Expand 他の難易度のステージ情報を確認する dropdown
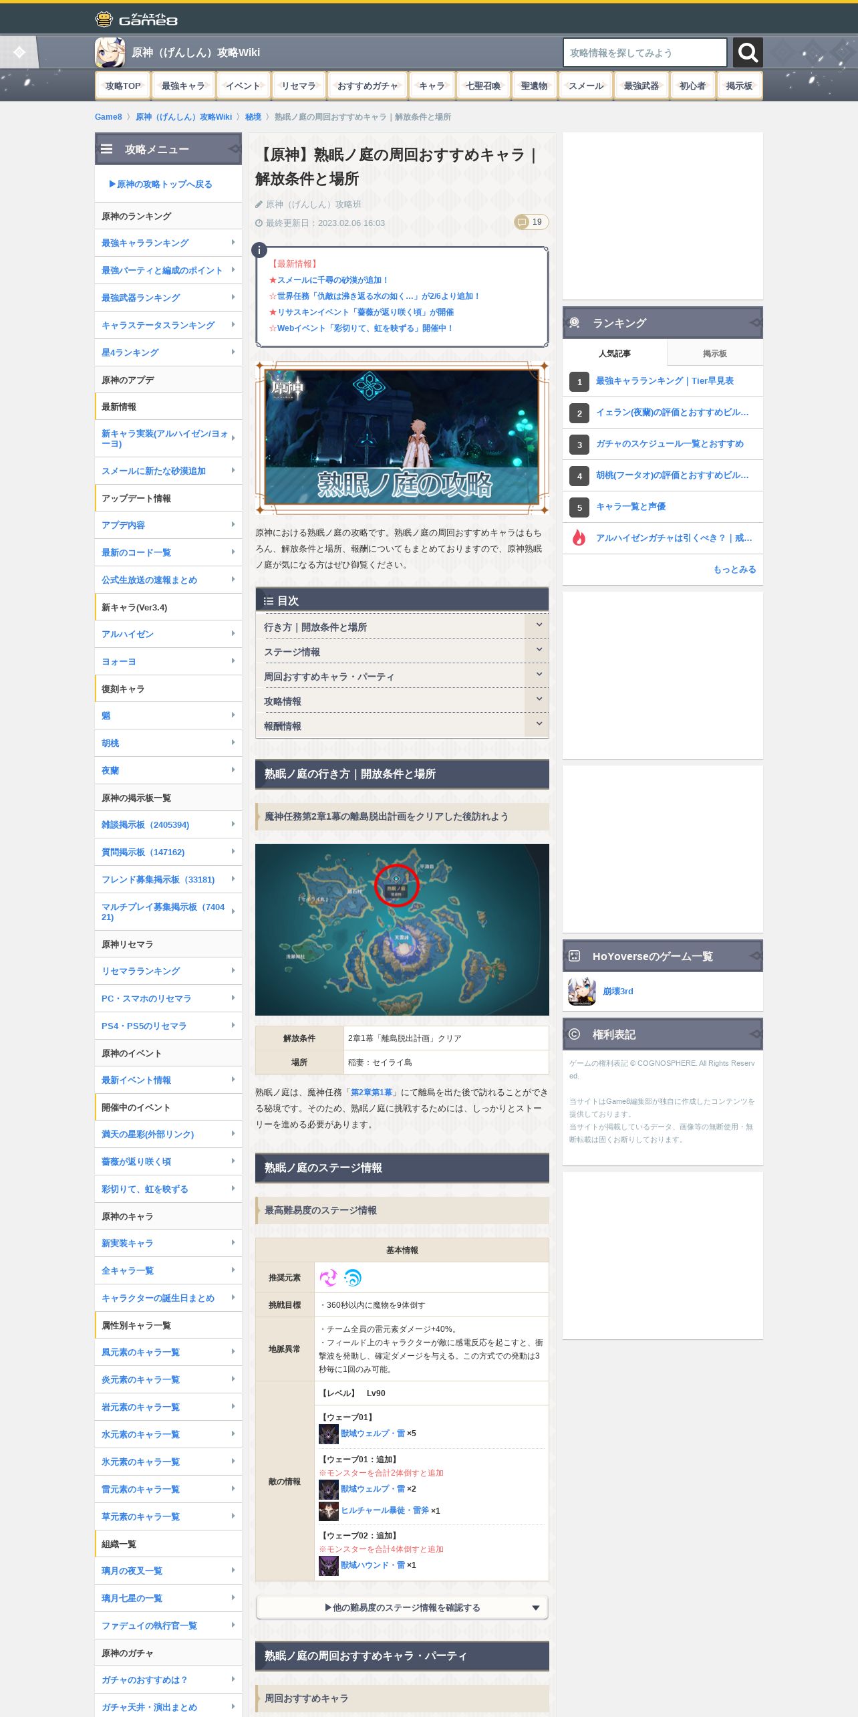This screenshot has width=858, height=1717. click(x=402, y=1607)
